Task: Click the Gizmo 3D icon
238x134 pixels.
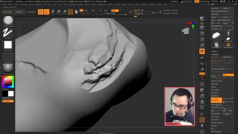Action: tap(70, 12)
